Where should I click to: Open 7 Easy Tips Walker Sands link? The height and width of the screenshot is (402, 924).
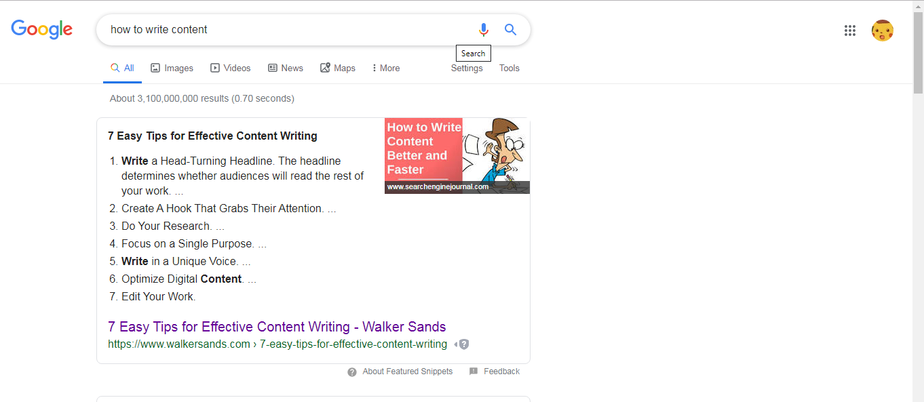(277, 327)
